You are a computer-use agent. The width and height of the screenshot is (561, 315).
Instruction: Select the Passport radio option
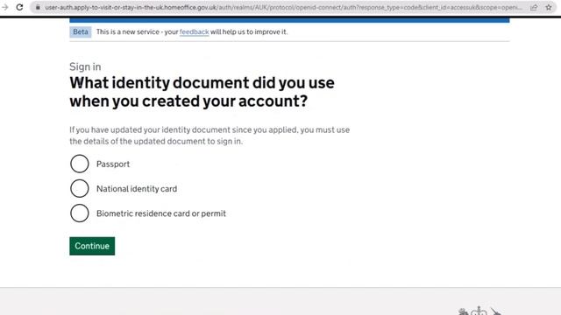click(80, 164)
